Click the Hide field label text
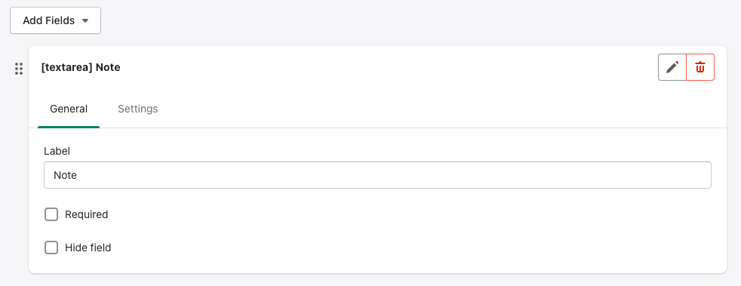The height and width of the screenshot is (286, 741). [x=88, y=248]
